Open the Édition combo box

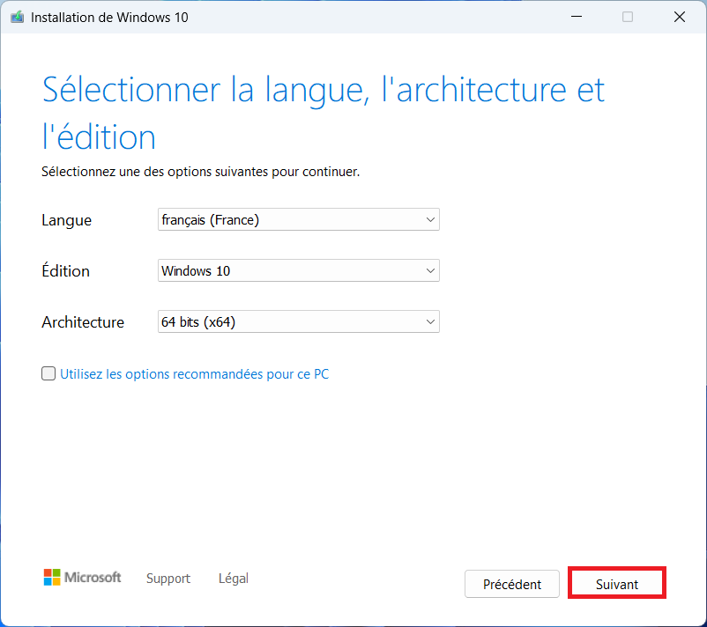(298, 270)
